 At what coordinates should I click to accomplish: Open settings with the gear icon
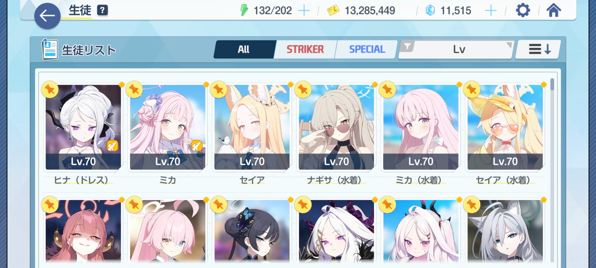pos(523,10)
